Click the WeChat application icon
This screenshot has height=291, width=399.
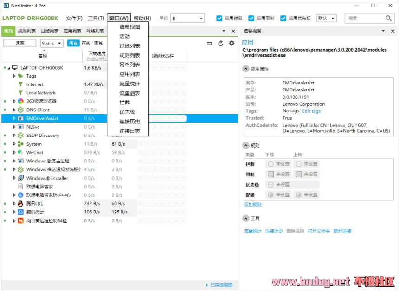(21, 152)
